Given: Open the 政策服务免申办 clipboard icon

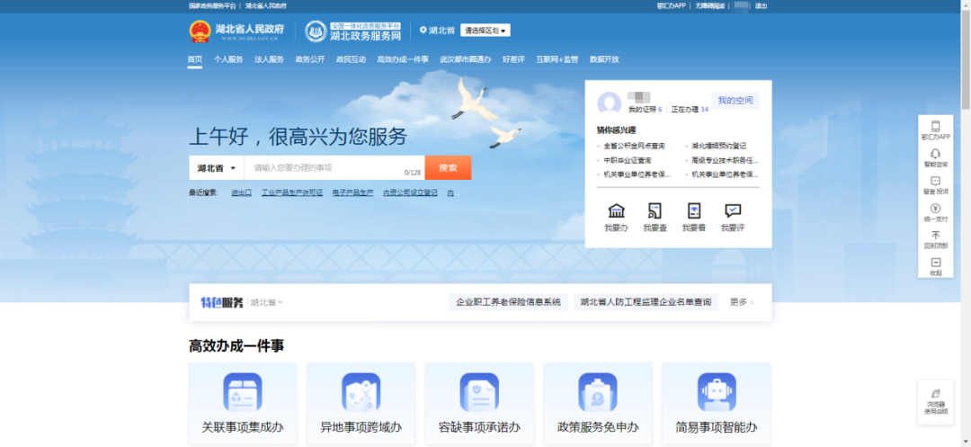Looking at the screenshot, I should (598, 392).
